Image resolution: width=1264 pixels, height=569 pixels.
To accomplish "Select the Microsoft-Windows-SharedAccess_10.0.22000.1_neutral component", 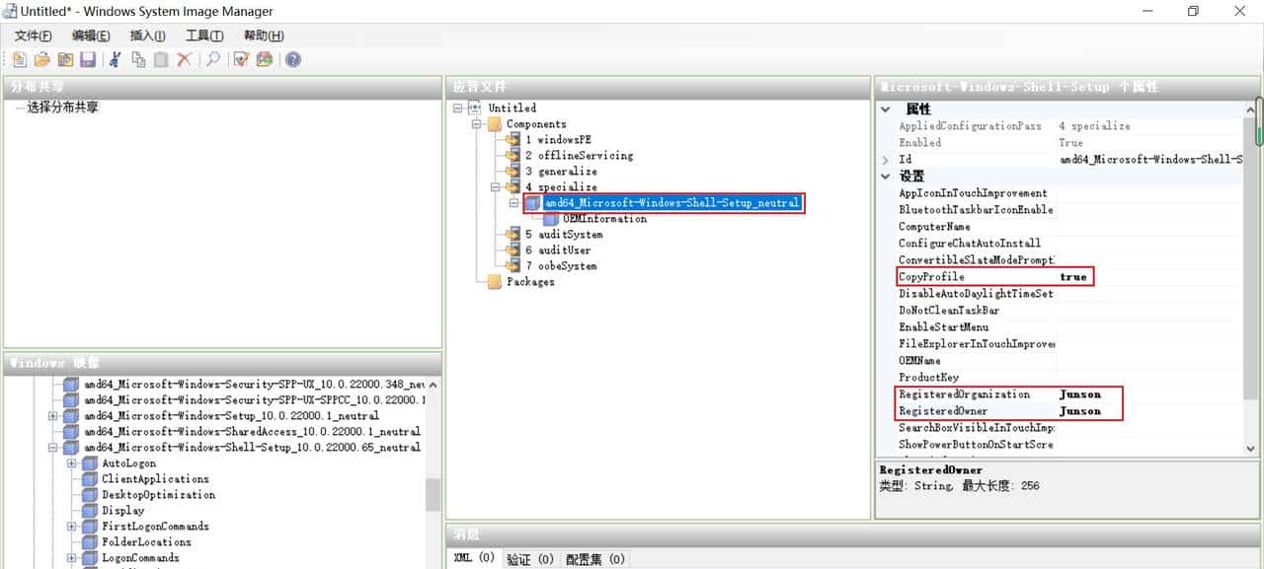I will pyautogui.click(x=252, y=432).
